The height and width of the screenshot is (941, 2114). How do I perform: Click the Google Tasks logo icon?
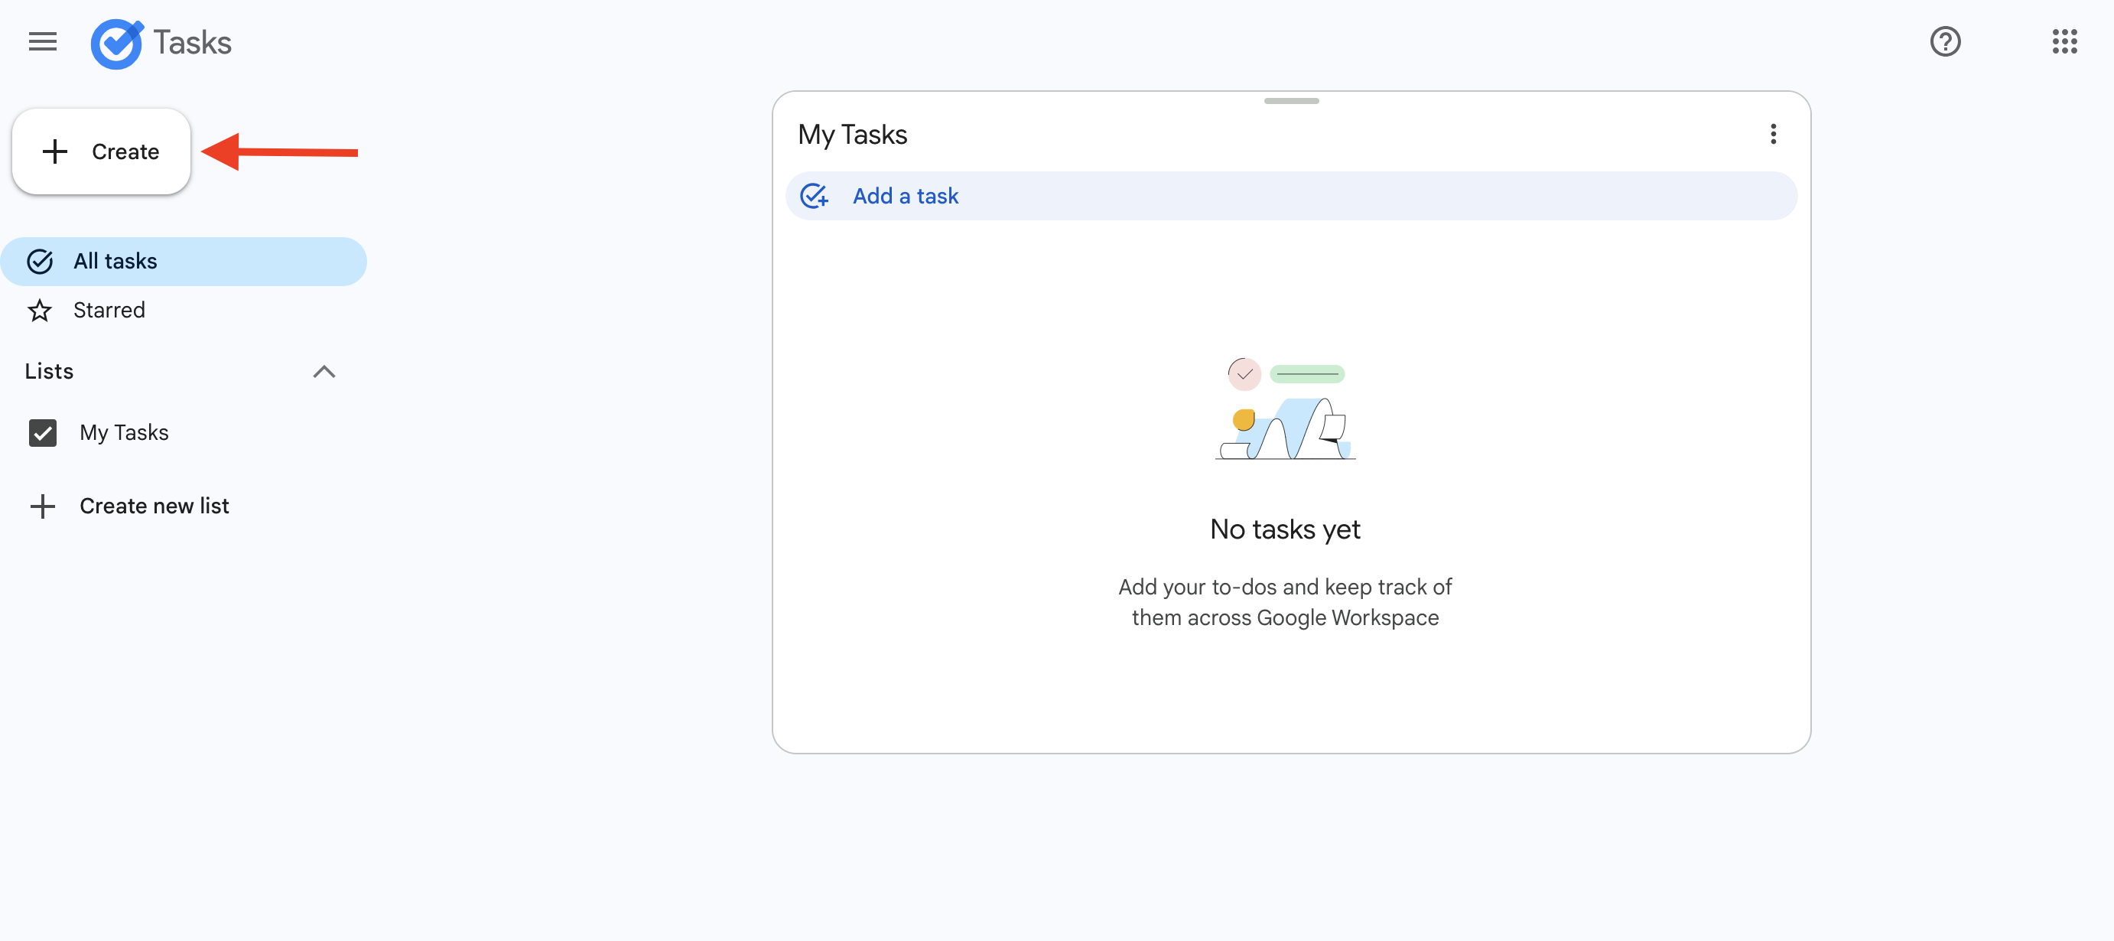pyautogui.click(x=116, y=43)
